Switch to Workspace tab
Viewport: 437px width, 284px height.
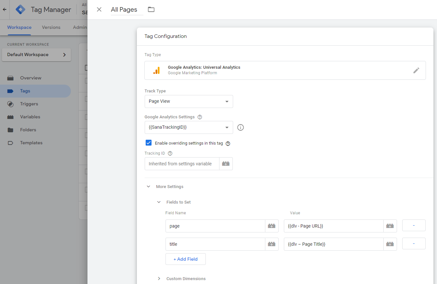19,28
